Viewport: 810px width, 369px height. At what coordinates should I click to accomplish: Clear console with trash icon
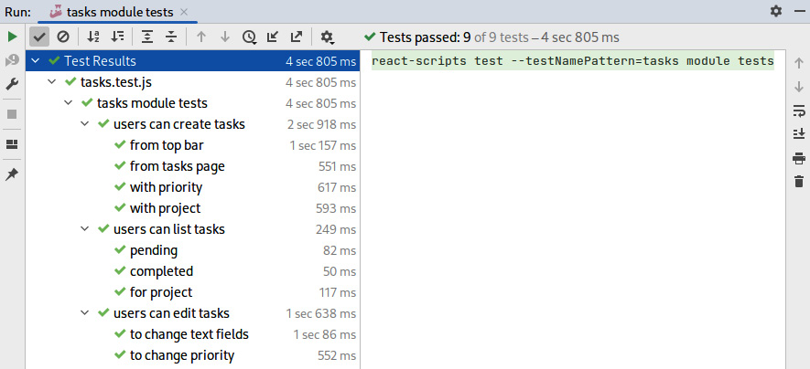pyautogui.click(x=799, y=182)
